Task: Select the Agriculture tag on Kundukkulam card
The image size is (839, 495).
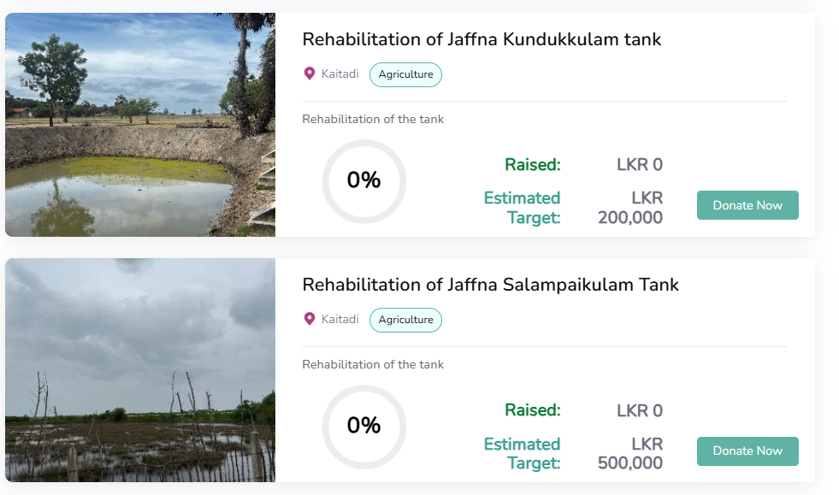Action: [405, 74]
